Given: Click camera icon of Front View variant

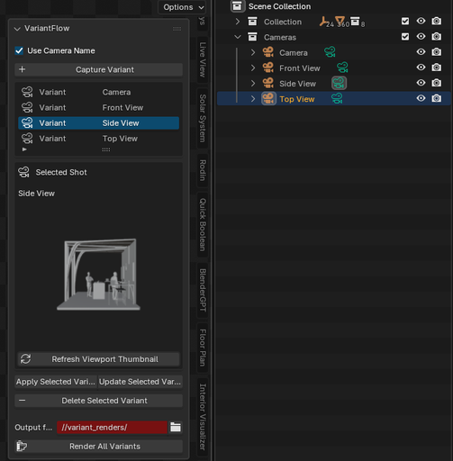Looking at the screenshot, I should click(27, 107).
